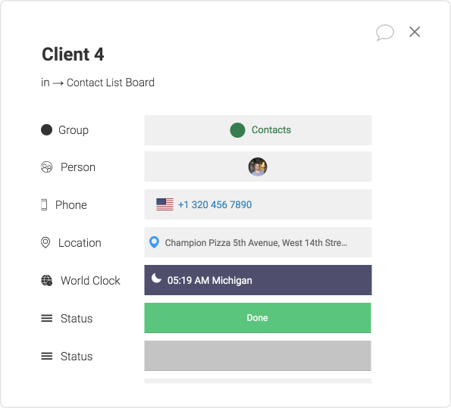Open the Contact List Board link
This screenshot has height=408, width=451.
(x=111, y=83)
